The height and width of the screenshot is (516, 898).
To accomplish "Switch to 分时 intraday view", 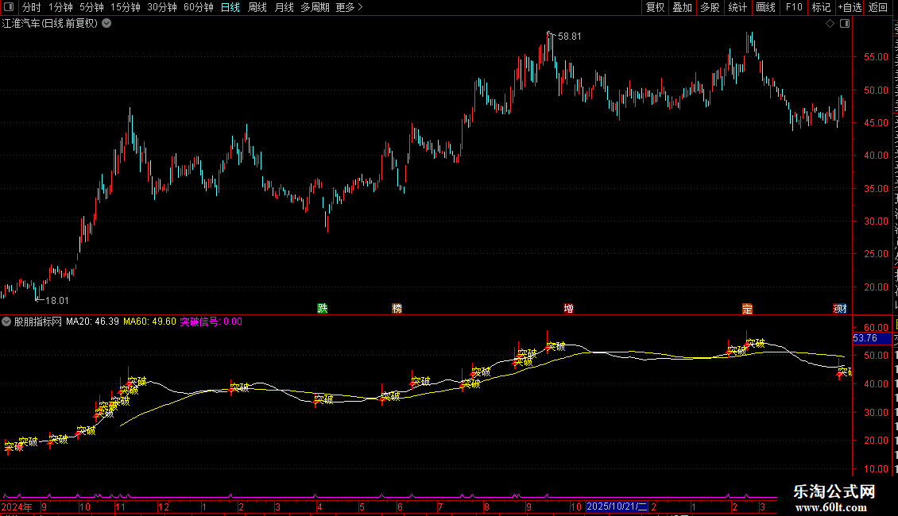I will 32,7.
